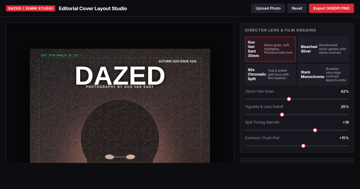This screenshot has height=189, width=360.
Task: Click the Editorial Cover Layout Studio title
Action: coord(93,8)
